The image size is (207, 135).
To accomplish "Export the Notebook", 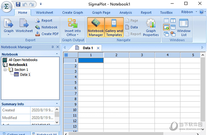I will 46,27.
